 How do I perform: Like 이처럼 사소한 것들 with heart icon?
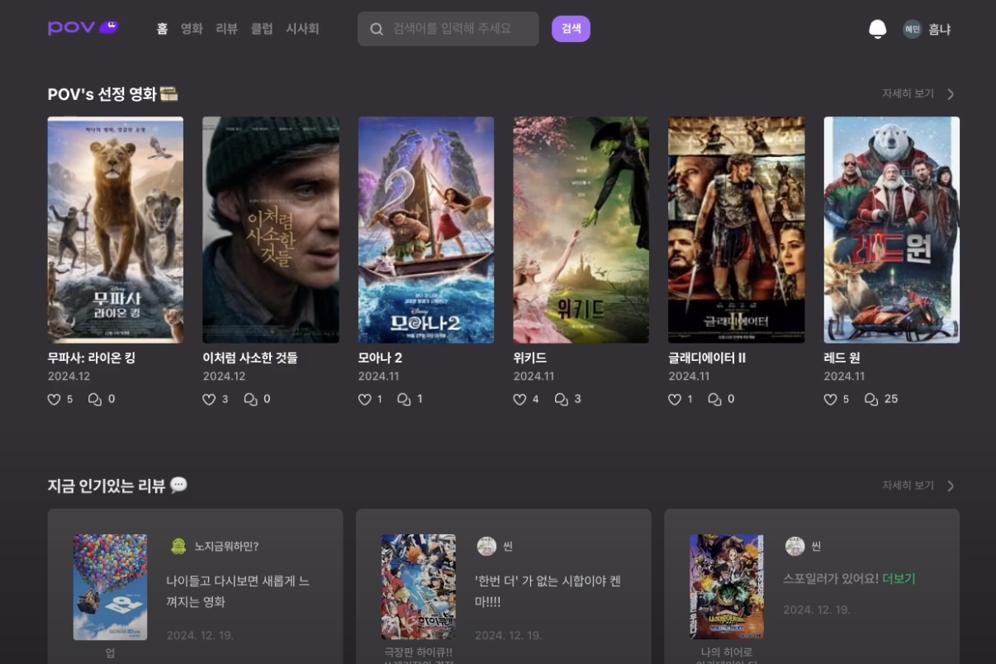pyautogui.click(x=209, y=400)
